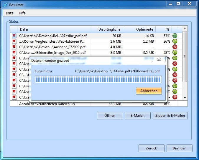Click the Resultate window title icon

click(5, 5)
